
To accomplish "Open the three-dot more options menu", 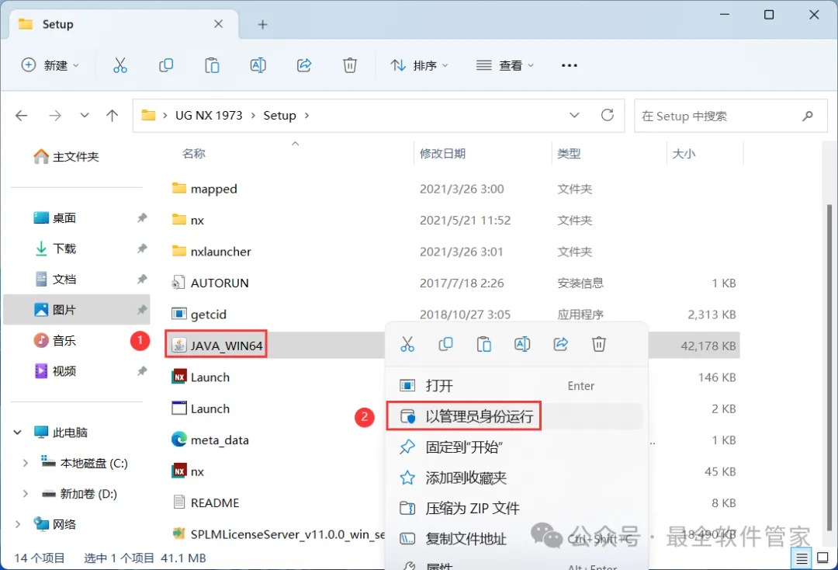I will (570, 65).
